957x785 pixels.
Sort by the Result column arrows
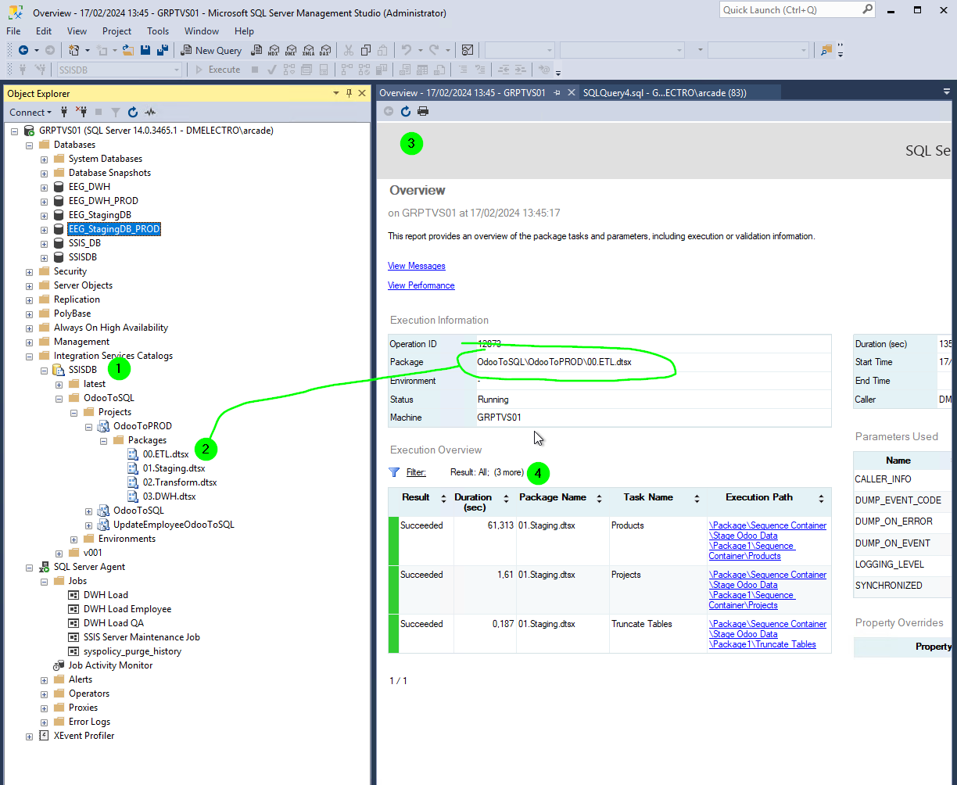click(444, 498)
